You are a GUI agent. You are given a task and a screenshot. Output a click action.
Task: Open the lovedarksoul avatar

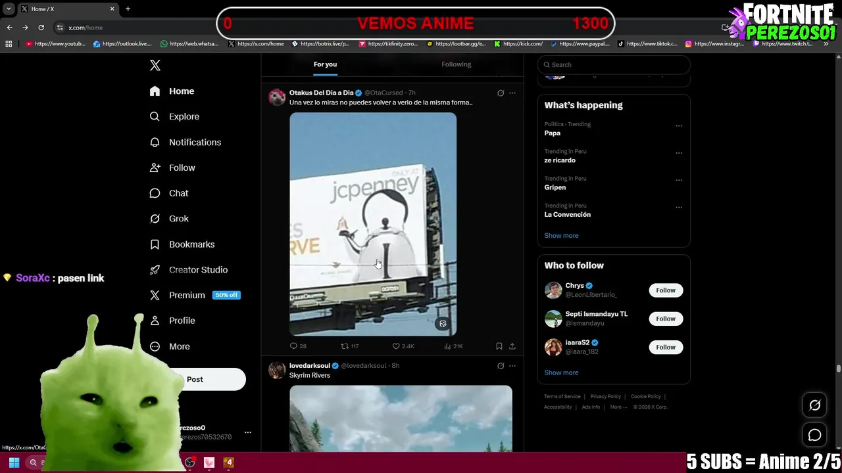point(277,369)
